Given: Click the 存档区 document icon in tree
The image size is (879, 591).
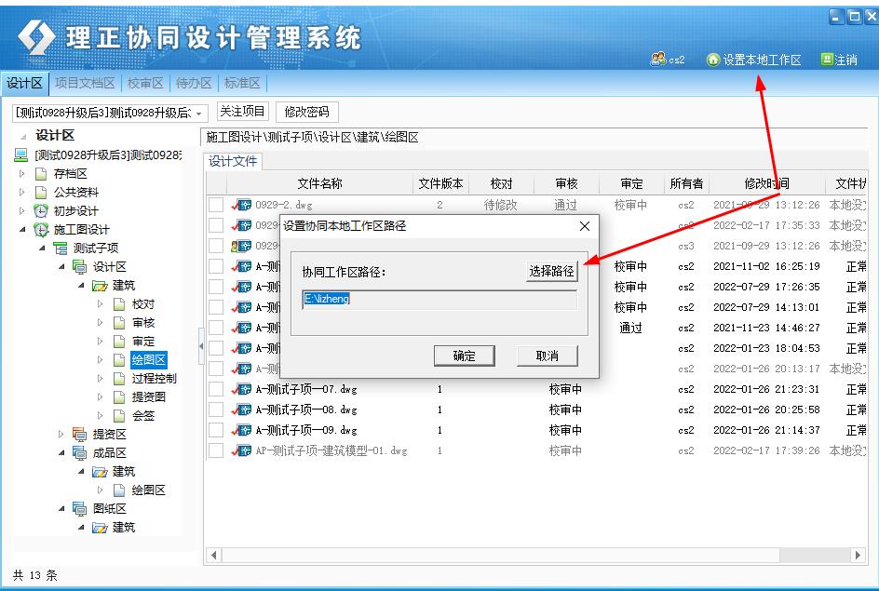Looking at the screenshot, I should (41, 174).
